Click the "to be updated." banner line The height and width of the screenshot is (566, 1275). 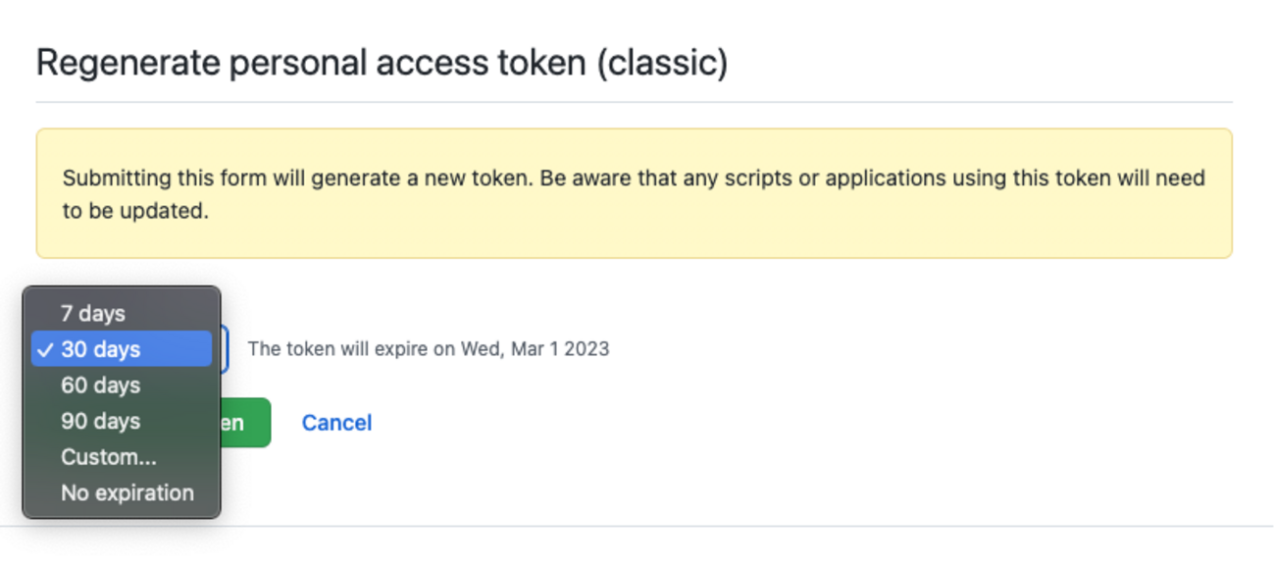pos(135,211)
